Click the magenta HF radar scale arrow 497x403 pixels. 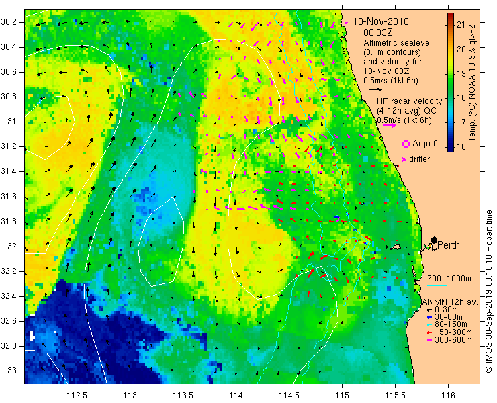click(390, 125)
